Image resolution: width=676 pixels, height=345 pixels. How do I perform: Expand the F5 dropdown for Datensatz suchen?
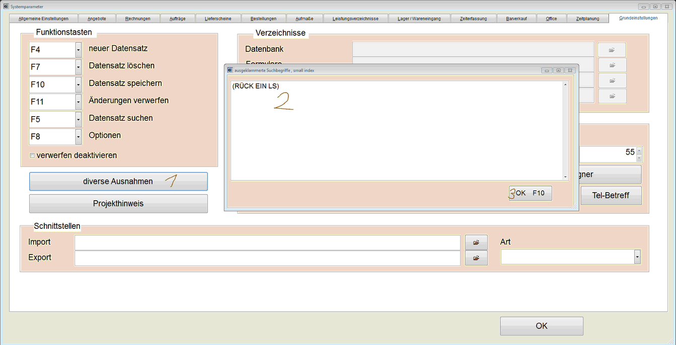(78, 119)
